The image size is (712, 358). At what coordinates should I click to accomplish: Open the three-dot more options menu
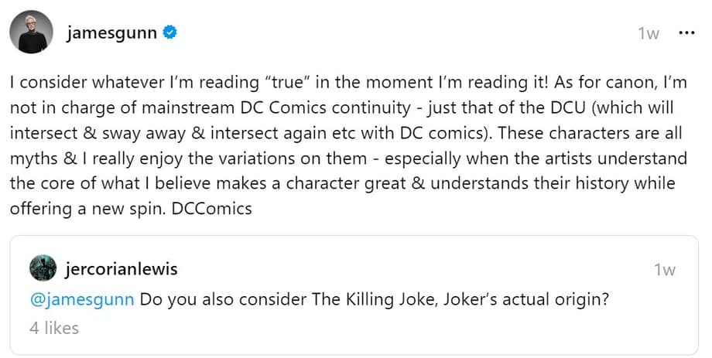point(686,33)
